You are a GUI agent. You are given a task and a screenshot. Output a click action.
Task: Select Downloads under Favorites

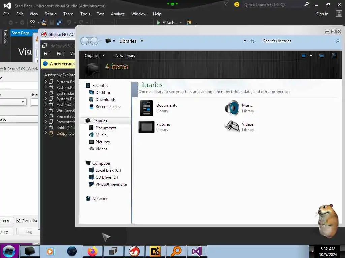(x=105, y=99)
